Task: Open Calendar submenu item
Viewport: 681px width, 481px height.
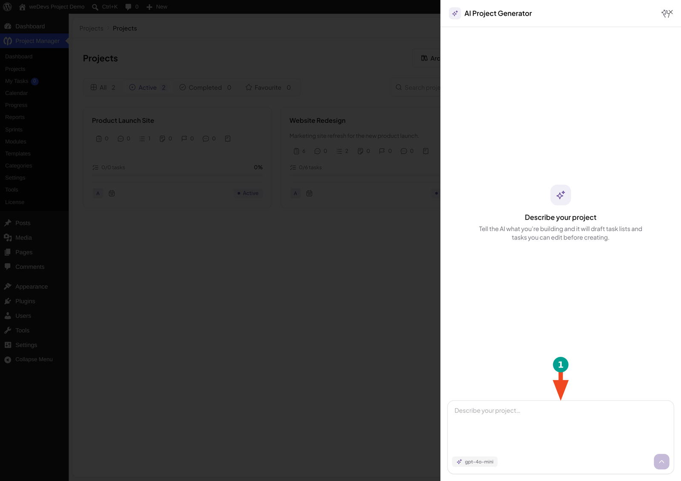Action: point(16,93)
